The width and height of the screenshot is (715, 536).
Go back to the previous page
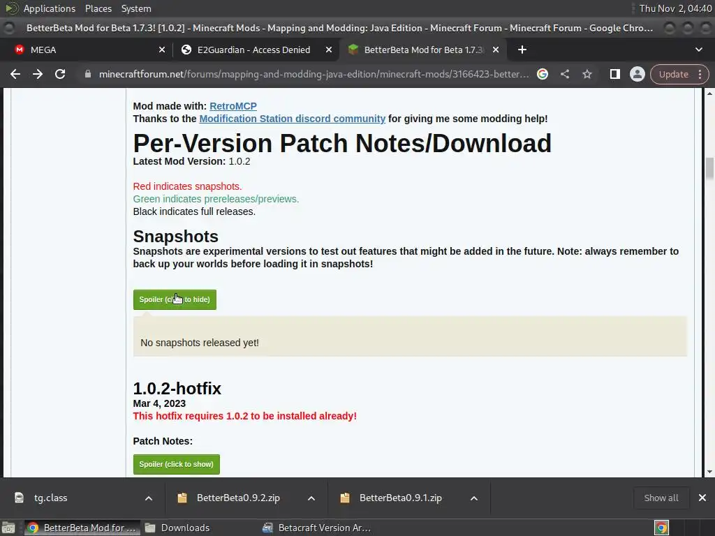coord(15,74)
